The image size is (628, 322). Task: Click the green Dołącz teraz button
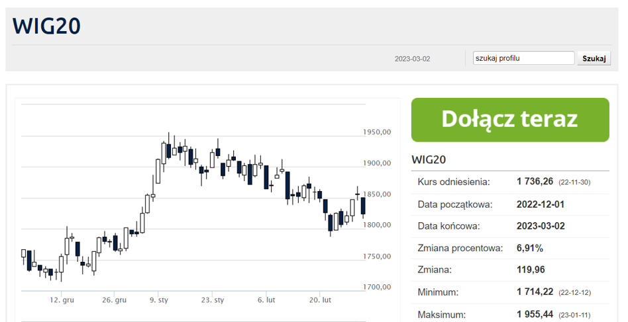[510, 120]
